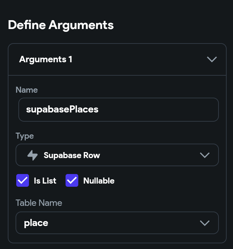Click the Table Name field label

pyautogui.click(x=39, y=203)
